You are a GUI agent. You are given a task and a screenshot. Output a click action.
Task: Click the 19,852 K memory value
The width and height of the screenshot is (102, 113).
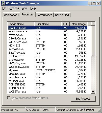(80, 56)
